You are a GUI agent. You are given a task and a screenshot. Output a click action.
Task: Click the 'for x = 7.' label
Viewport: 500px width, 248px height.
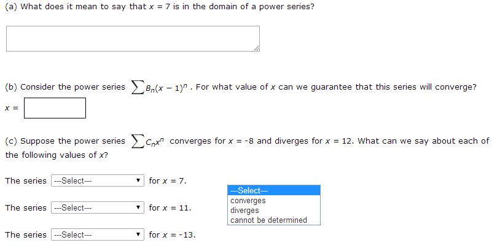[168, 181]
